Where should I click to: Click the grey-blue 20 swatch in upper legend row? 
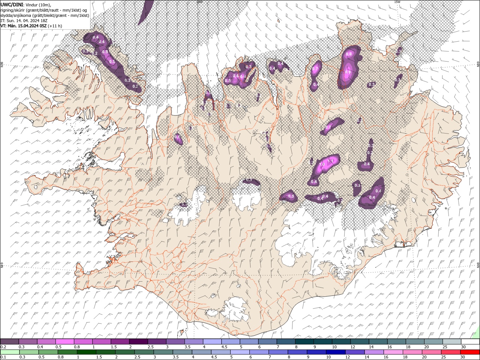click(x=433, y=342)
